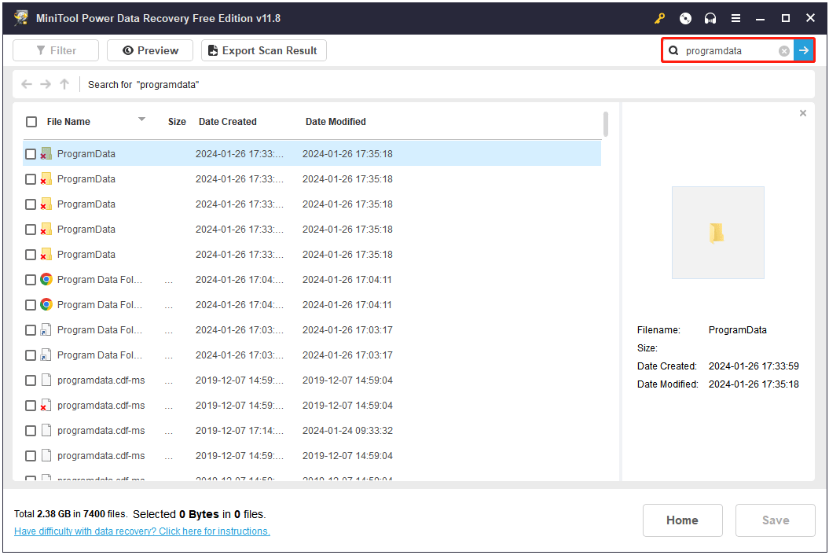The height and width of the screenshot is (555, 829).
Task: Check the fifth ProgramData folder row checkbox
Action: click(31, 255)
